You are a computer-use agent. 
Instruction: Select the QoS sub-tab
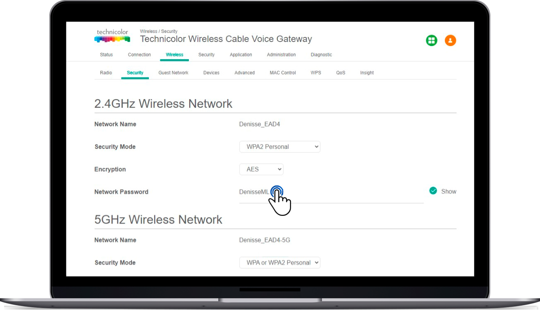(x=340, y=73)
